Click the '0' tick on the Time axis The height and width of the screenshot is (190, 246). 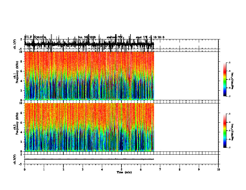tap(25, 170)
